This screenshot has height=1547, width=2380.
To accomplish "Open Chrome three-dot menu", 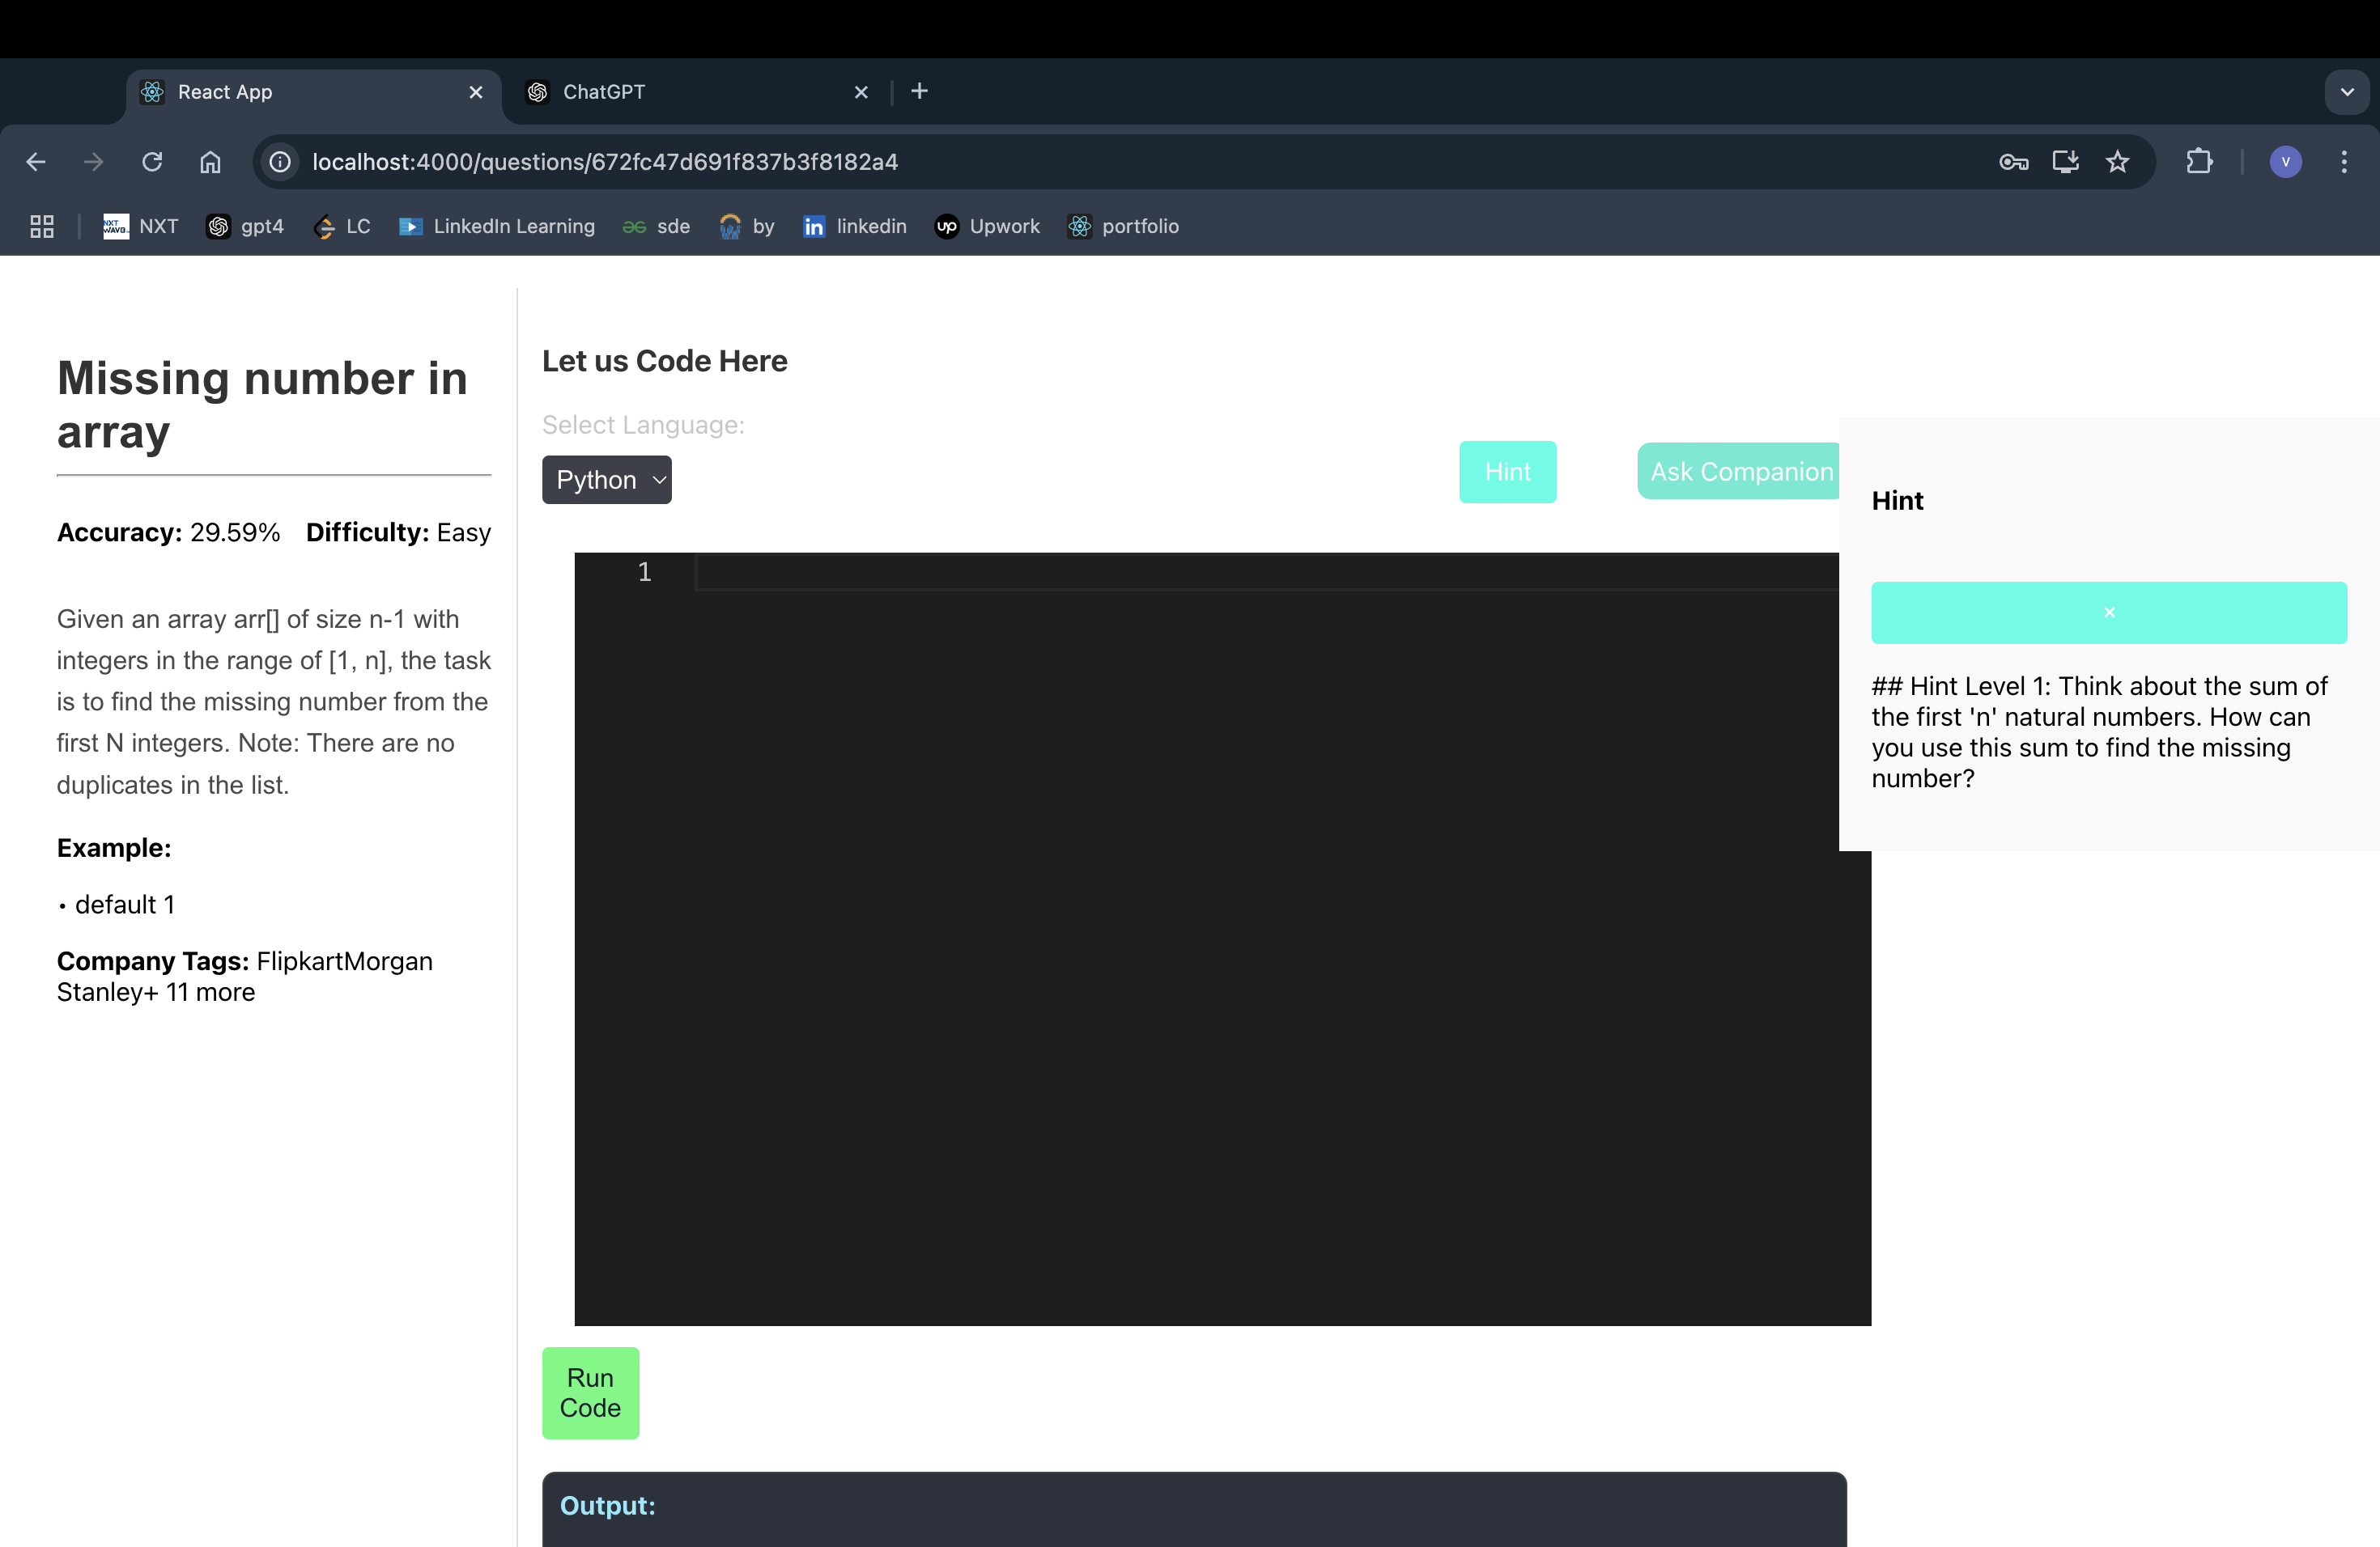I will point(2343,162).
